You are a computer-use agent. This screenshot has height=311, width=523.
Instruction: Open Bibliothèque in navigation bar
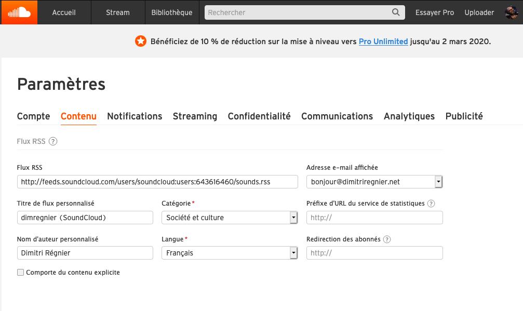tap(172, 12)
